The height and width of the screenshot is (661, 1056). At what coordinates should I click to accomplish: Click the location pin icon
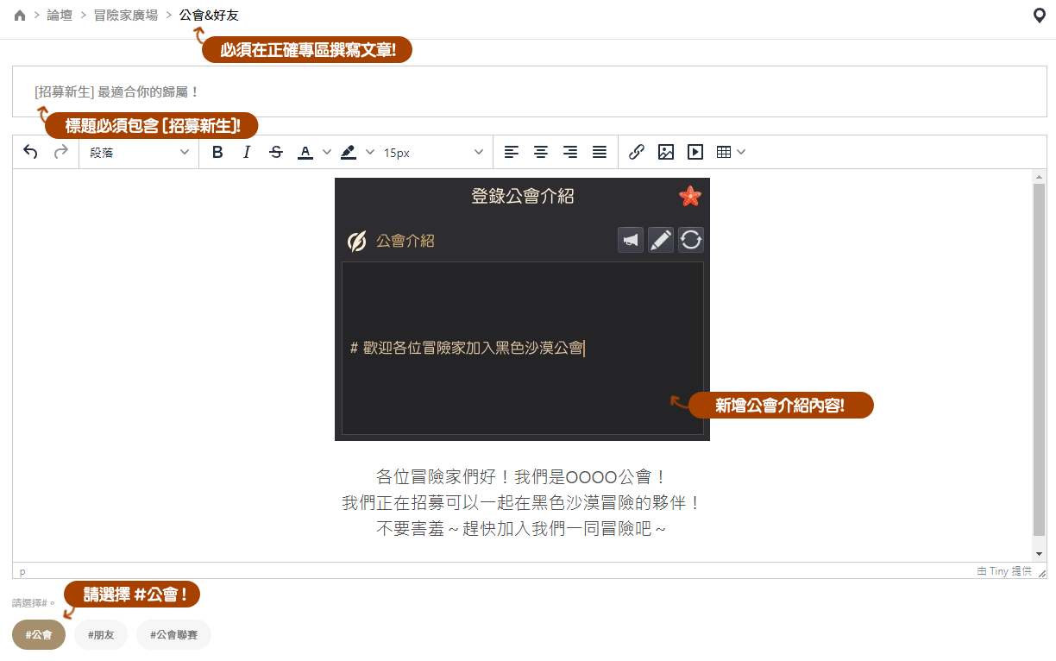[x=1039, y=16]
